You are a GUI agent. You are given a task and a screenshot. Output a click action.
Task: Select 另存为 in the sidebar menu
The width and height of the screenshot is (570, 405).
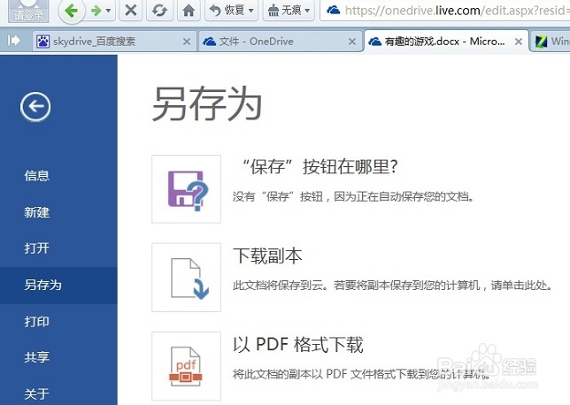pos(58,285)
